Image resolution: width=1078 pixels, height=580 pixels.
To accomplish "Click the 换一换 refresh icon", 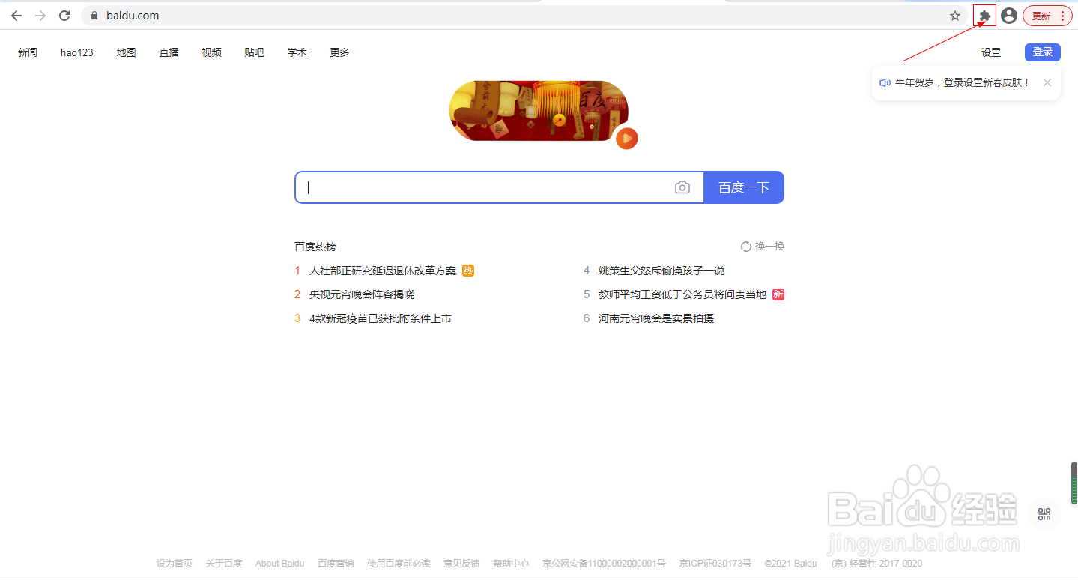I will click(746, 247).
